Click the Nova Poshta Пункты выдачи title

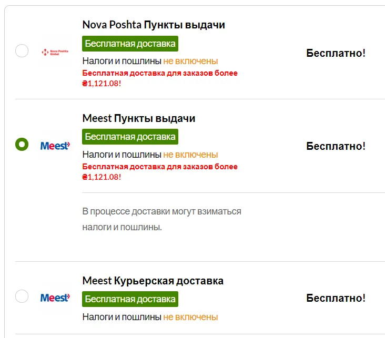154,25
